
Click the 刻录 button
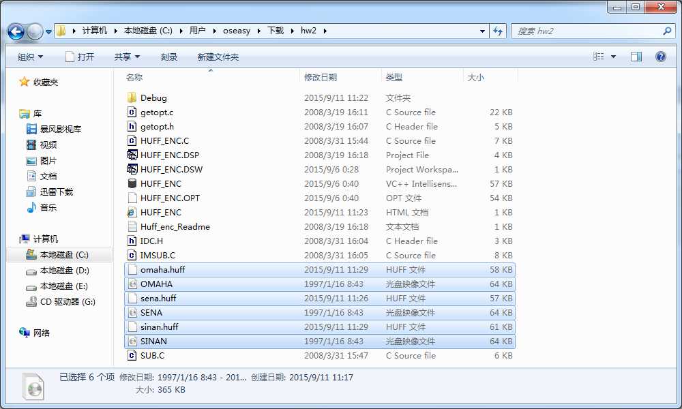(x=168, y=57)
